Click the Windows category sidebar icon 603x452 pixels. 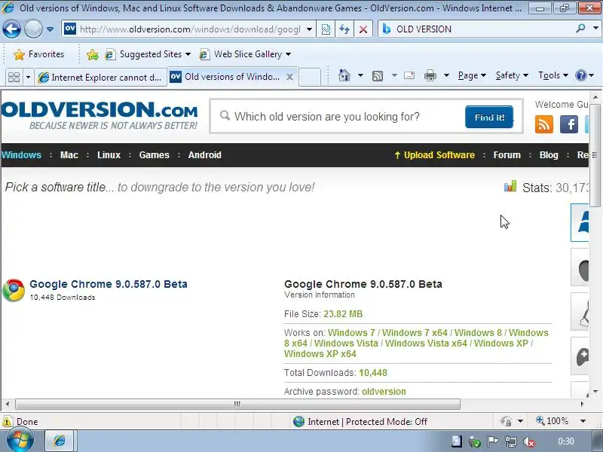coord(580,222)
